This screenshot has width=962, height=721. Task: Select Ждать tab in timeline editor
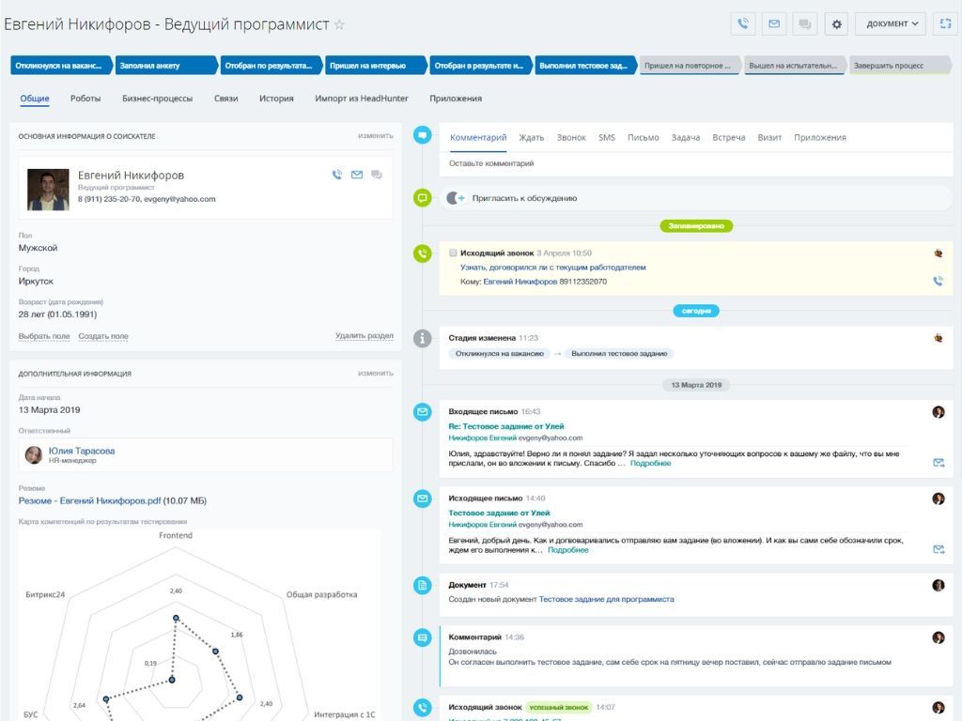coord(532,137)
